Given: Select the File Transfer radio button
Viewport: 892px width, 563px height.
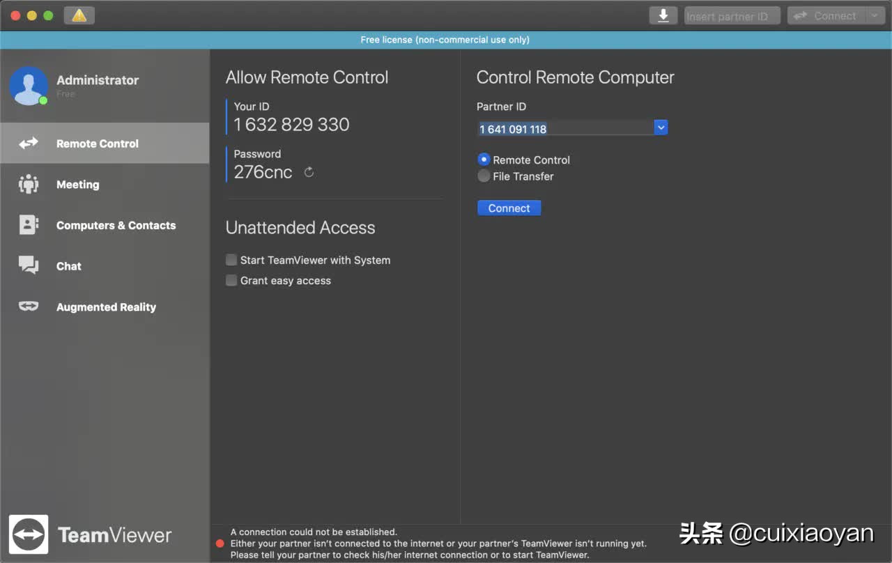Looking at the screenshot, I should [484, 176].
